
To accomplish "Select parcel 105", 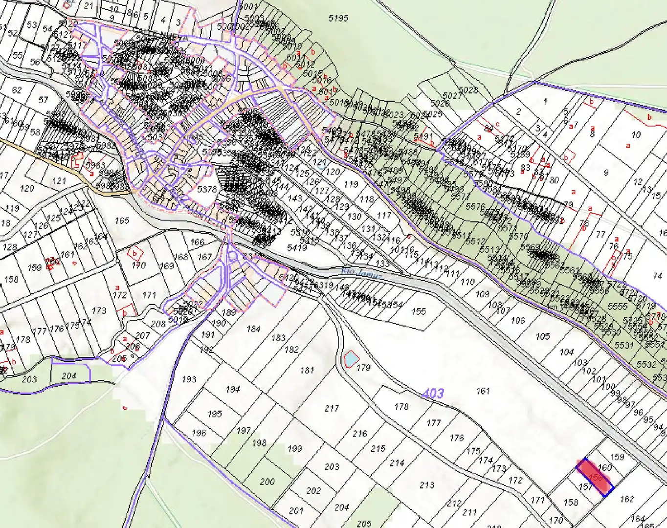I will tap(542, 336).
